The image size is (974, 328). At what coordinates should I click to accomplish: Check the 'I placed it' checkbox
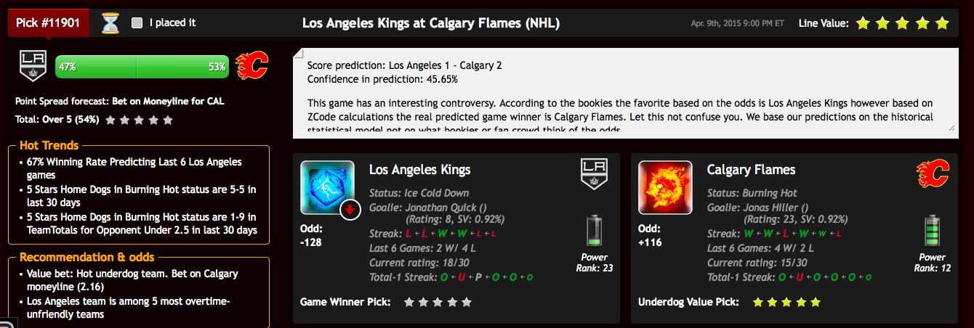[x=137, y=23]
